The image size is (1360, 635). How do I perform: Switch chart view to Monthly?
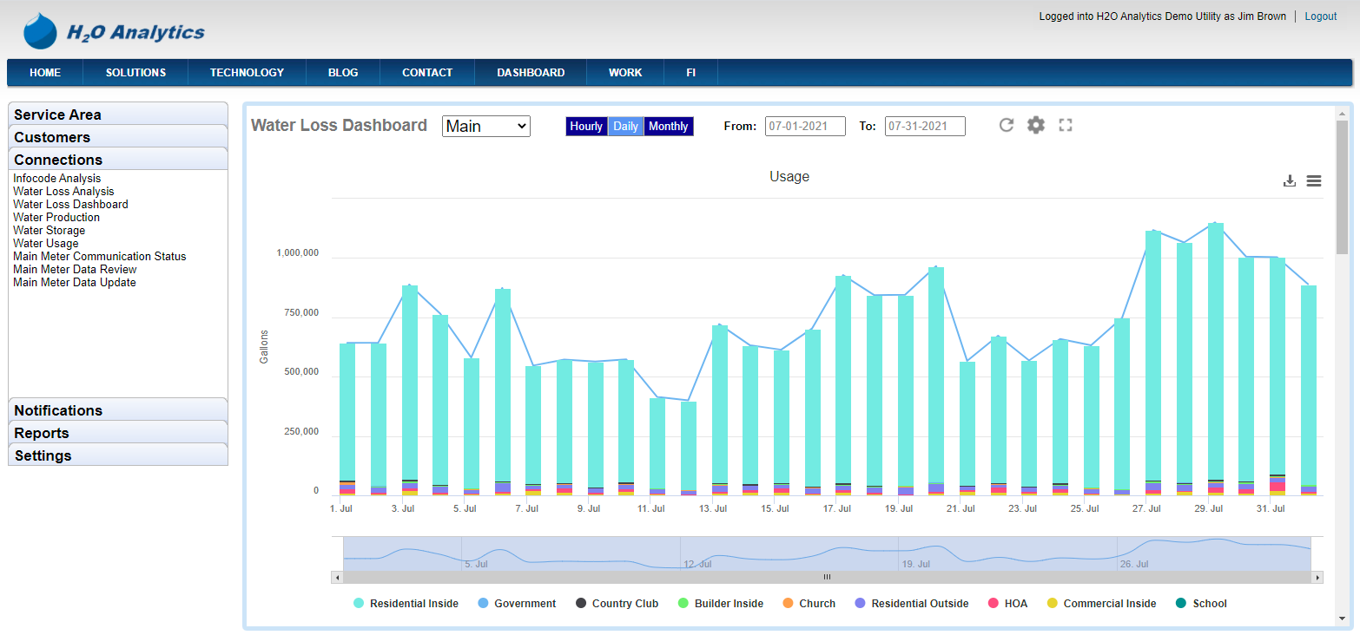(x=668, y=126)
